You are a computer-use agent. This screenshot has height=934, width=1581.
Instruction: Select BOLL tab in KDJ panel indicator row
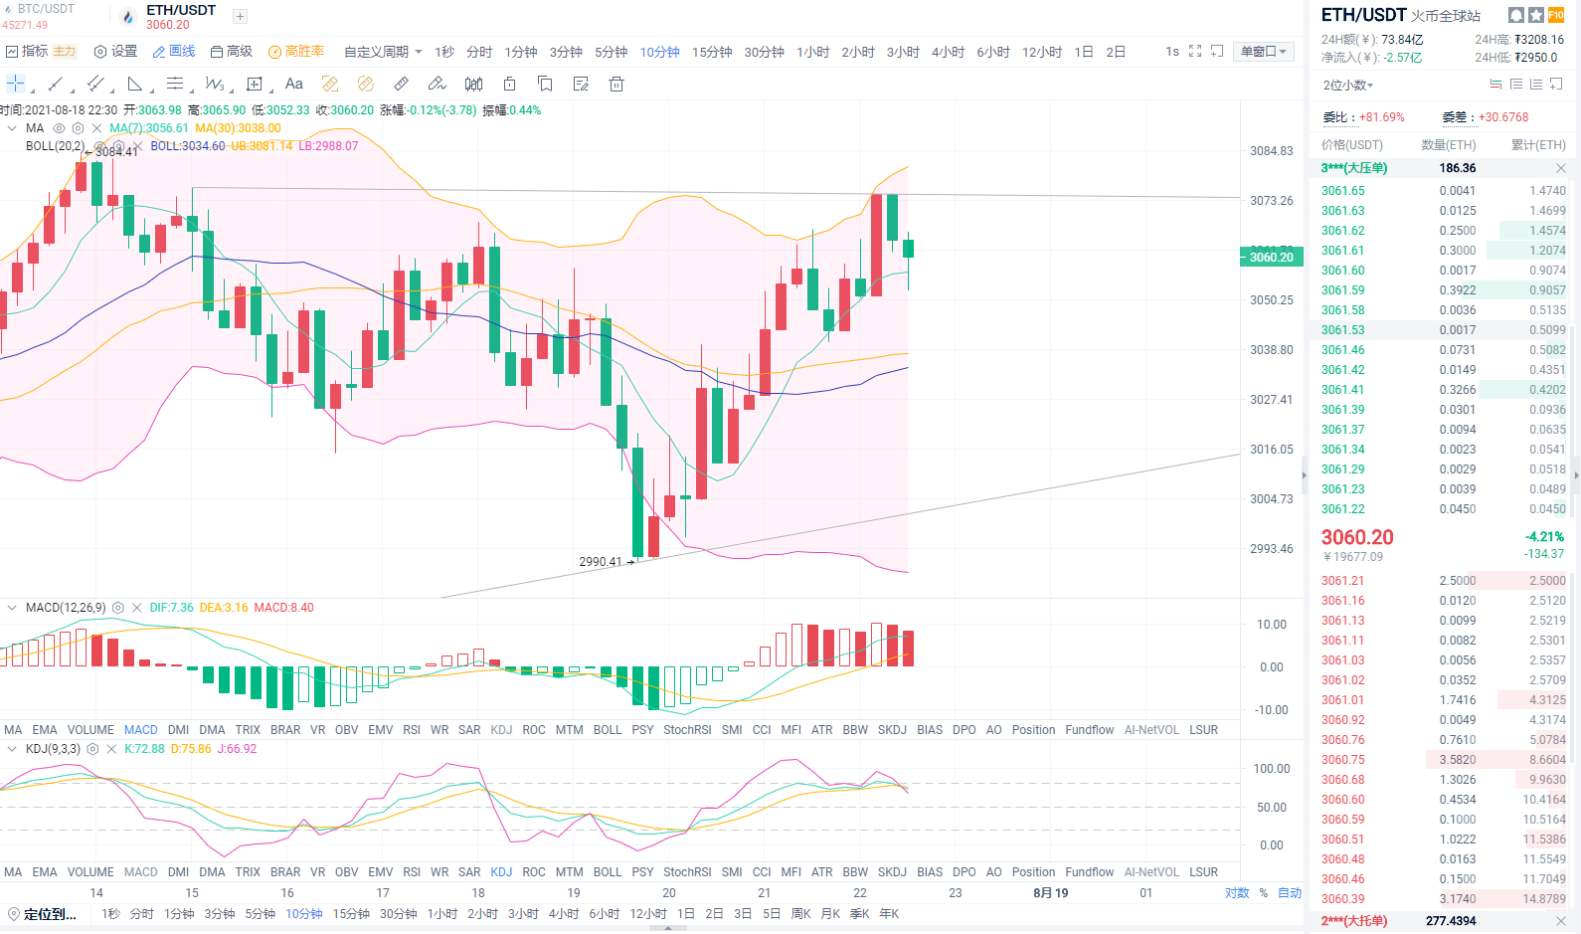tap(608, 872)
